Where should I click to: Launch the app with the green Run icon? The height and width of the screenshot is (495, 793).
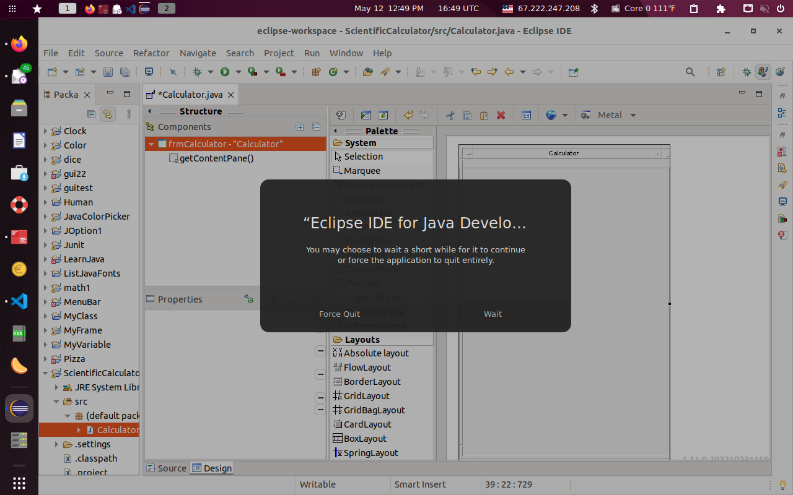[x=224, y=72]
